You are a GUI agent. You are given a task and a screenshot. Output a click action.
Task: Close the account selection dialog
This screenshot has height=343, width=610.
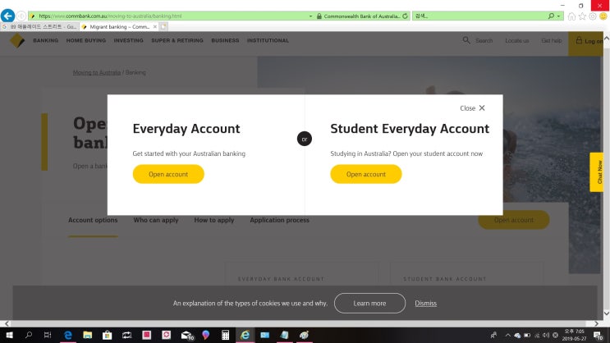(x=472, y=108)
